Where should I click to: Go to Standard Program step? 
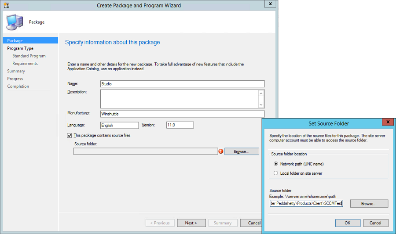coord(29,56)
